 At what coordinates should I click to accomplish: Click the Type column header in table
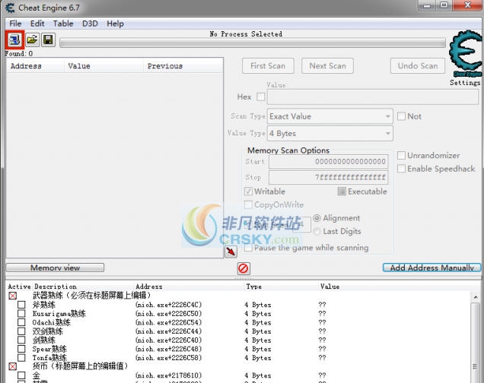pyautogui.click(x=253, y=286)
